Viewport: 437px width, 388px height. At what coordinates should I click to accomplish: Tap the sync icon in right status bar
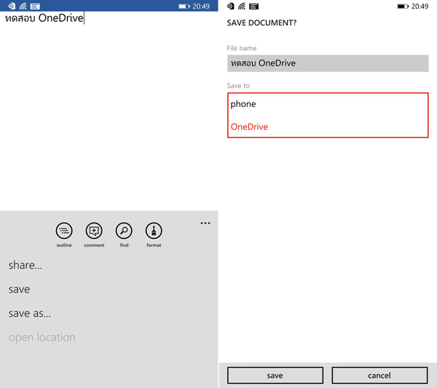click(230, 6)
